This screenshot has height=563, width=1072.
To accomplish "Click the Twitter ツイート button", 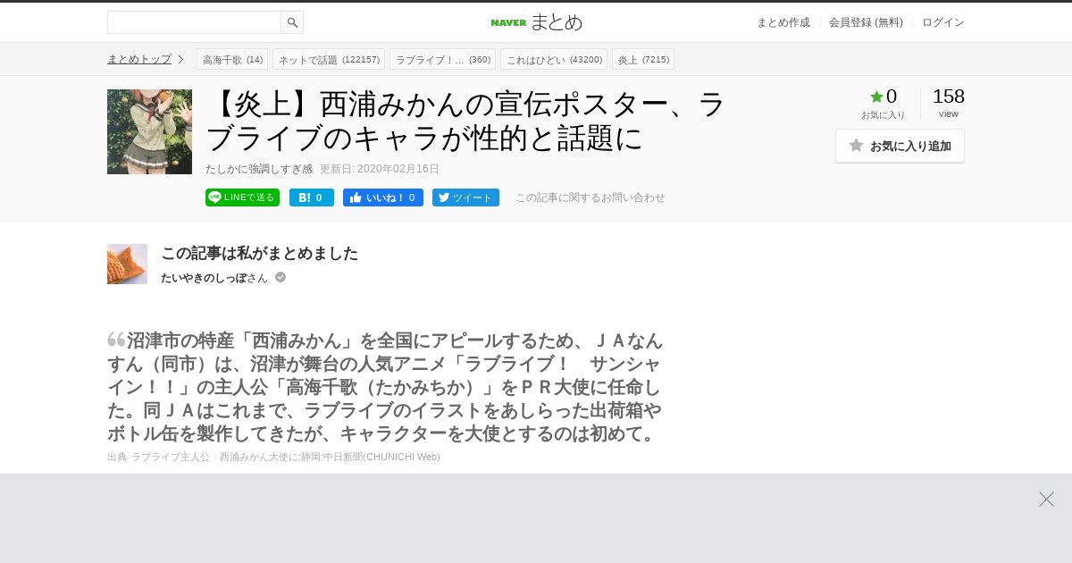I will [x=465, y=197].
